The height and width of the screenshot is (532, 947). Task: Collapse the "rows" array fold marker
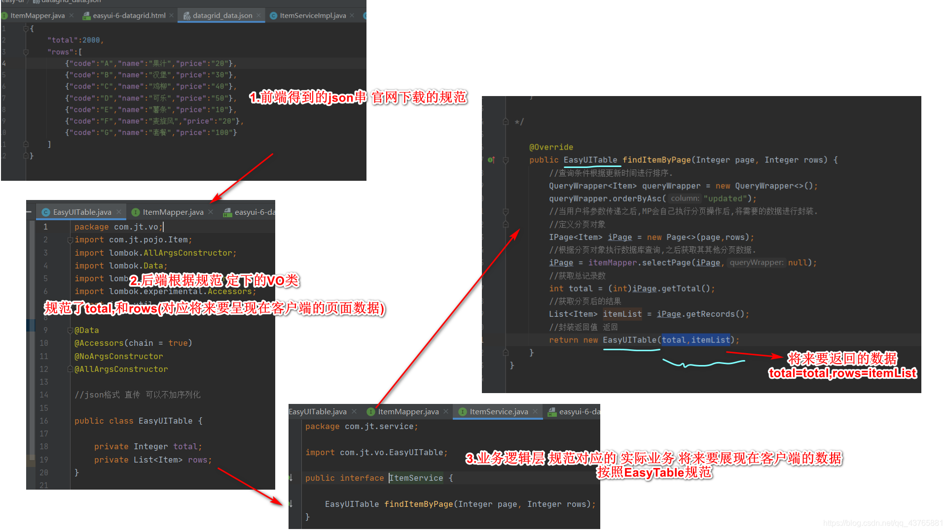tap(26, 52)
